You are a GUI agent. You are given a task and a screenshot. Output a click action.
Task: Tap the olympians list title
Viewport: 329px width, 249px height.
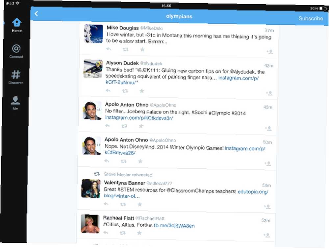click(x=179, y=16)
